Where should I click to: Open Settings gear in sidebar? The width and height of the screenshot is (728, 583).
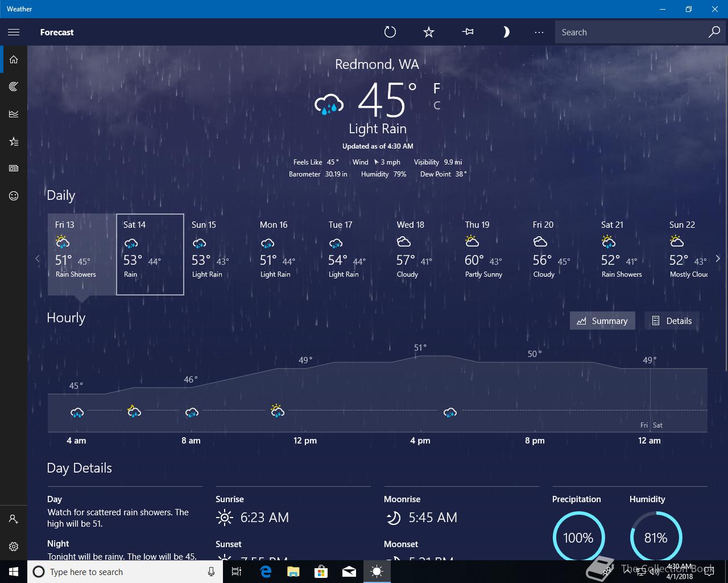(14, 547)
